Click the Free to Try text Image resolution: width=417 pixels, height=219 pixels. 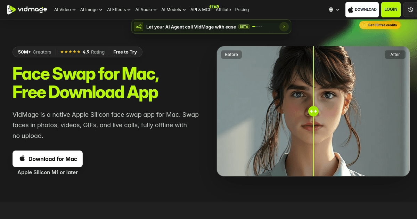125,52
